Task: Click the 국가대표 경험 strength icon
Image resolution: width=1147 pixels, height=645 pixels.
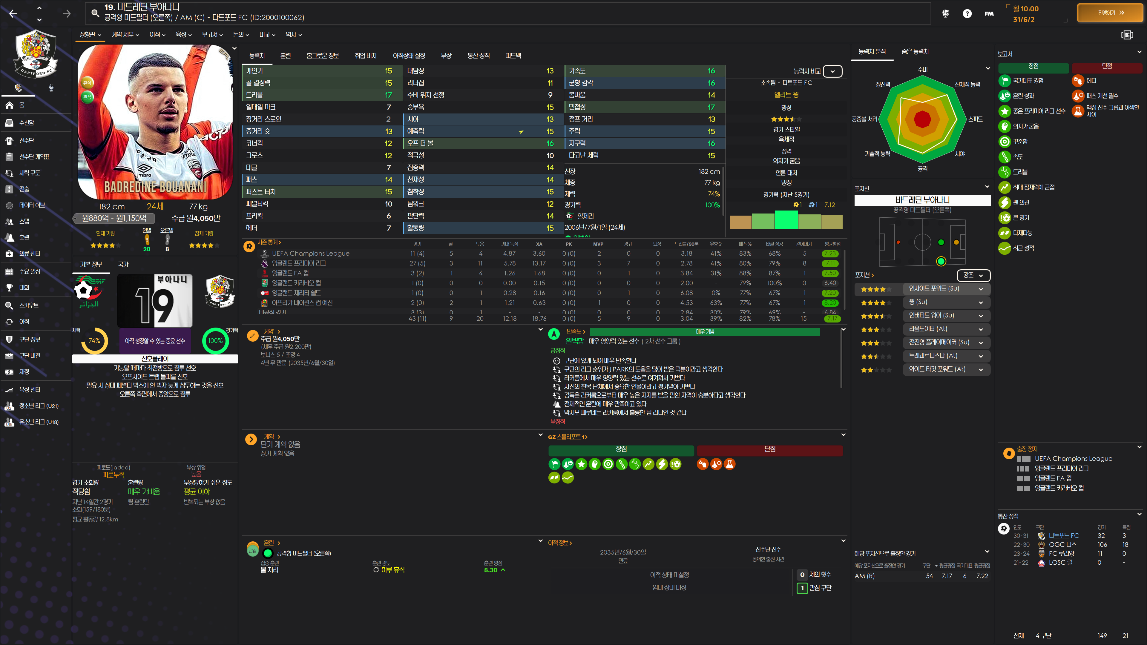Action: [1005, 81]
